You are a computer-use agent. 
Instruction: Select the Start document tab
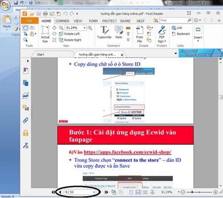click(x=41, y=55)
